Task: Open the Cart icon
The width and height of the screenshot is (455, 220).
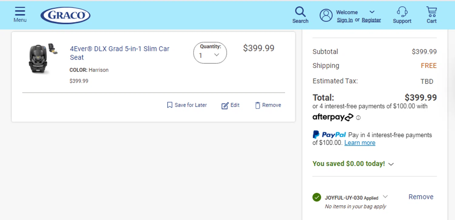Action: click(431, 12)
